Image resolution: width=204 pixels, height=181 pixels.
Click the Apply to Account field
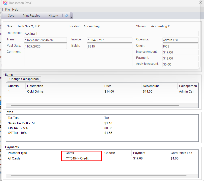tap(180, 64)
